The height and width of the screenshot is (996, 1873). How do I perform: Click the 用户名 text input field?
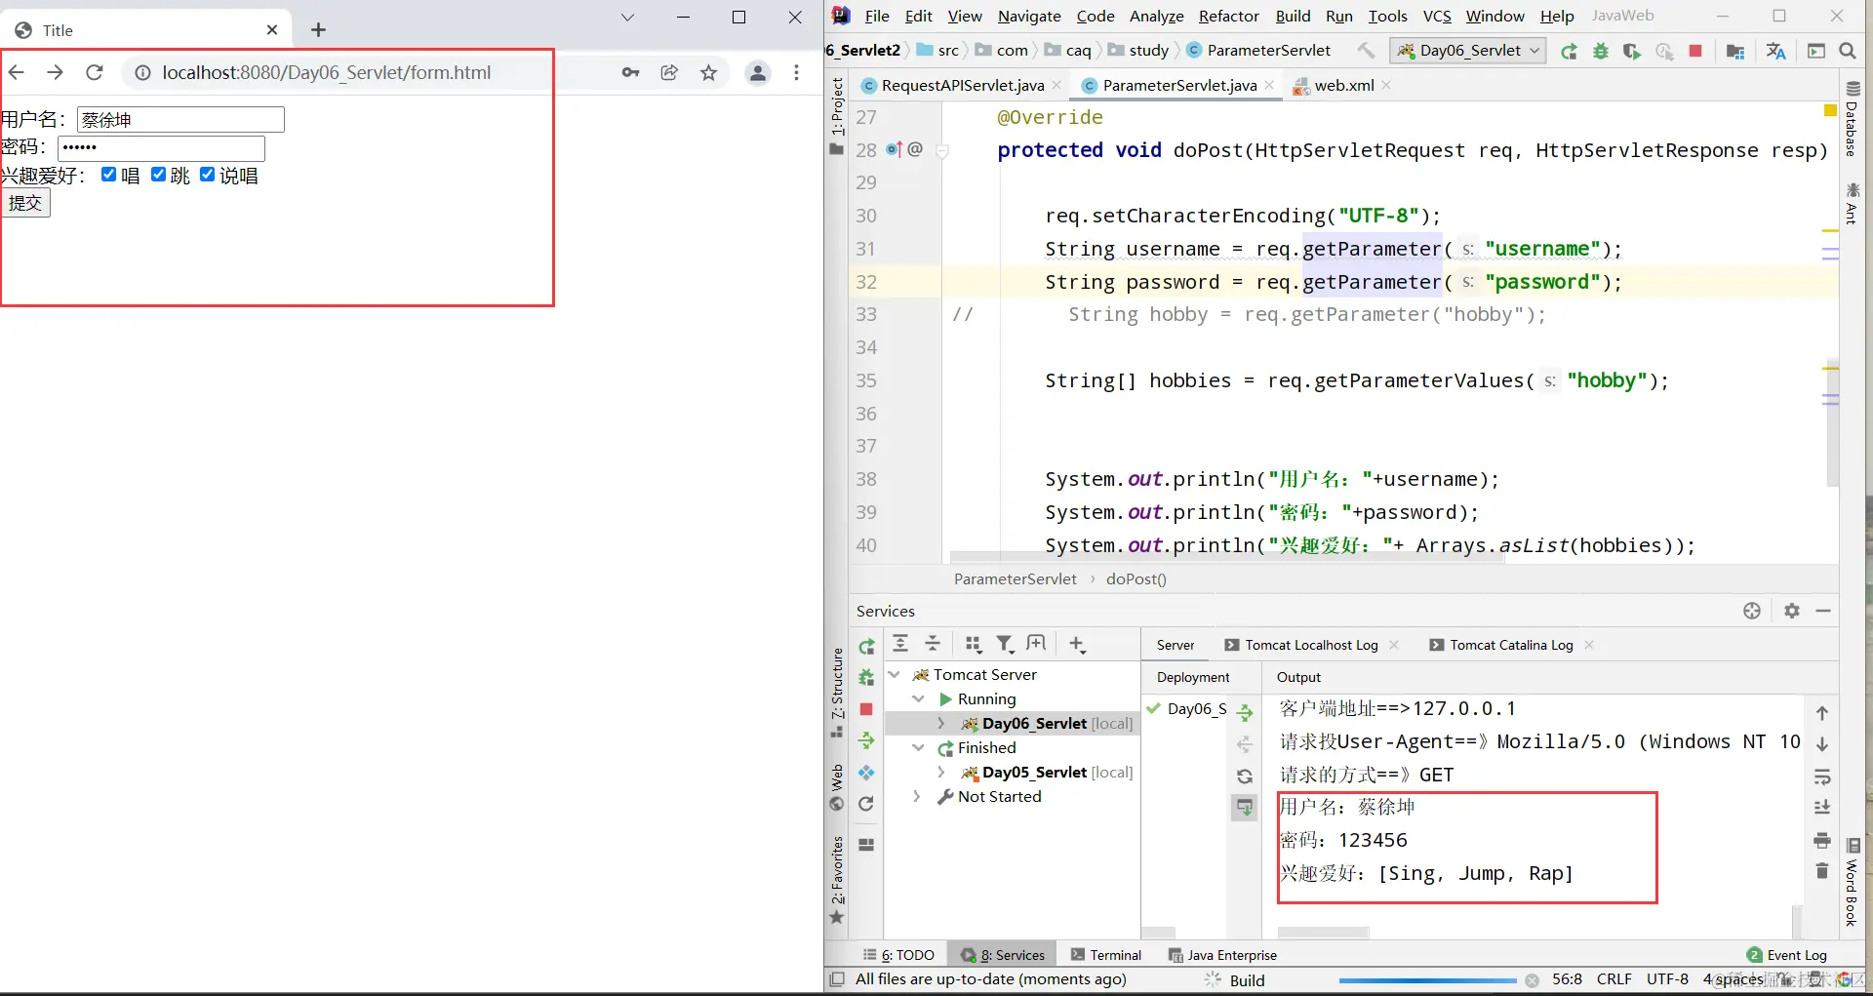click(x=180, y=120)
